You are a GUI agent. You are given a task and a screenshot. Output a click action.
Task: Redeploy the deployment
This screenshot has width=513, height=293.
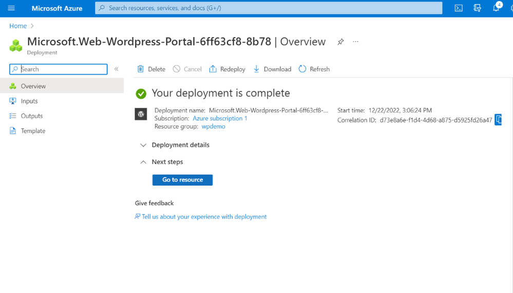227,69
